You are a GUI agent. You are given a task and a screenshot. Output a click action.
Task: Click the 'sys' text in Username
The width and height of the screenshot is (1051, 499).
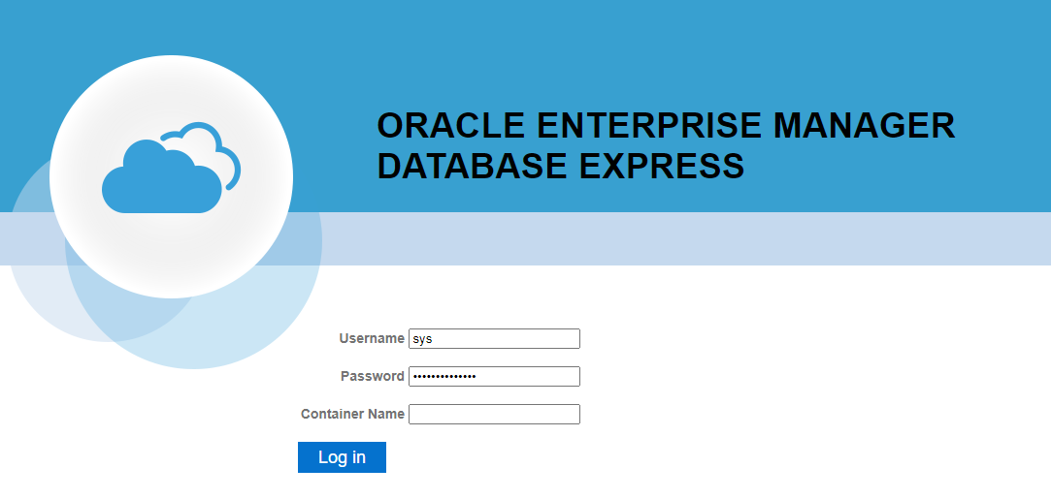[421, 339]
